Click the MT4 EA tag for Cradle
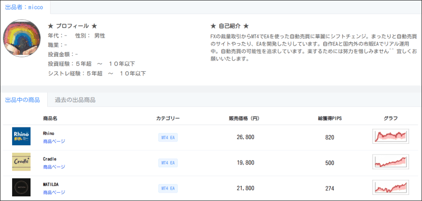The height and width of the screenshot is (201, 422). click(x=168, y=163)
